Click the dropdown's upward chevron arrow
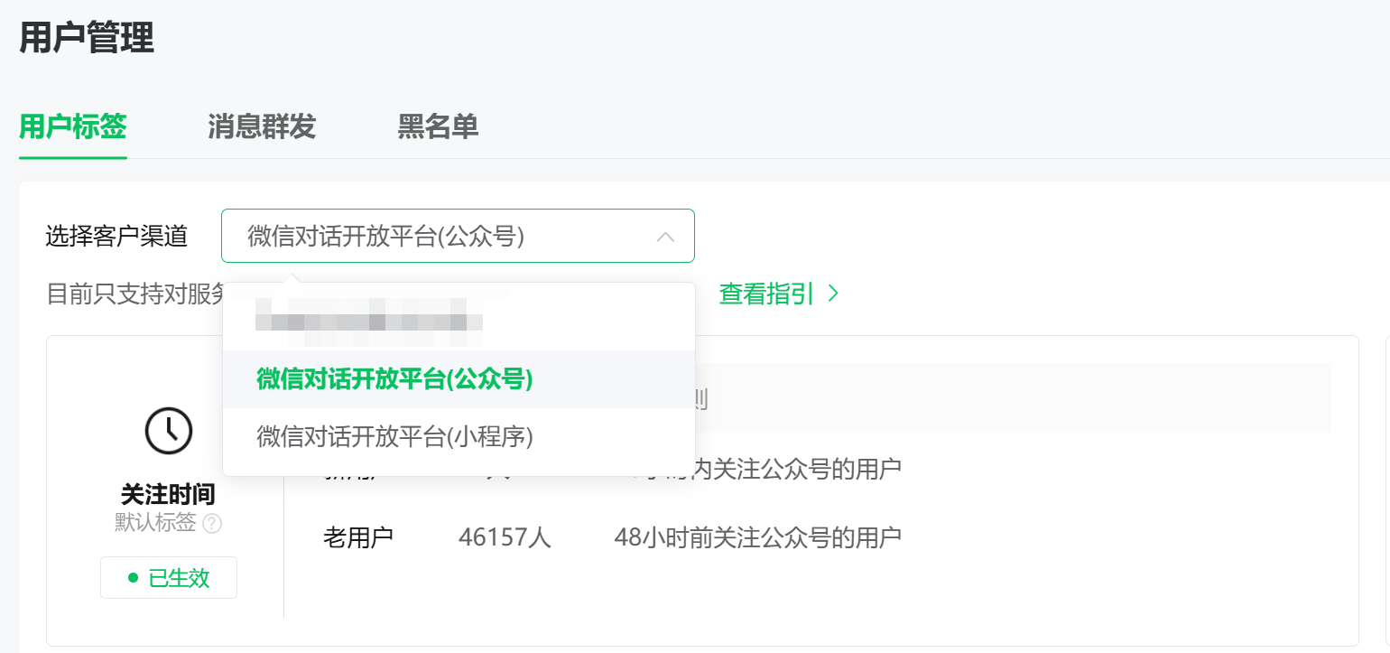Image resolution: width=1390 pixels, height=653 pixels. (x=665, y=237)
